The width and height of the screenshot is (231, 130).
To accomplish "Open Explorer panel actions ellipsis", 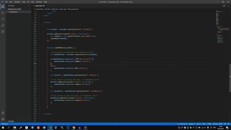I will pyautogui.click(x=28, y=6).
